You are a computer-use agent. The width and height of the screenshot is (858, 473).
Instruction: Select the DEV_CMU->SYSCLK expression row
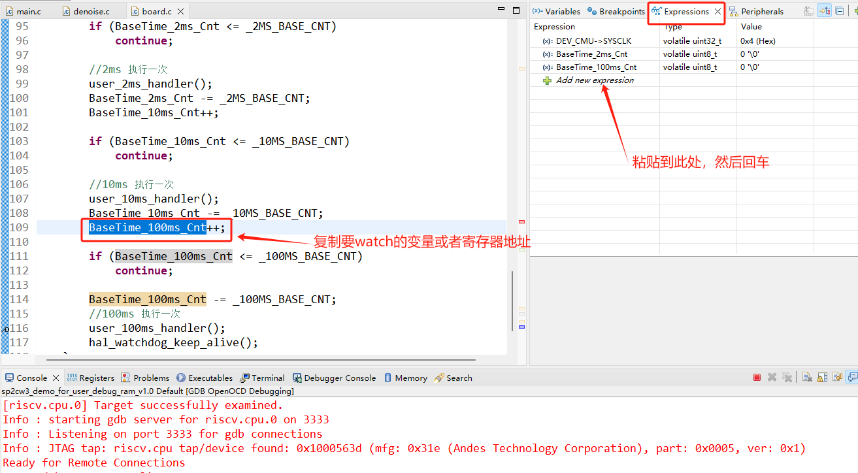coord(593,41)
